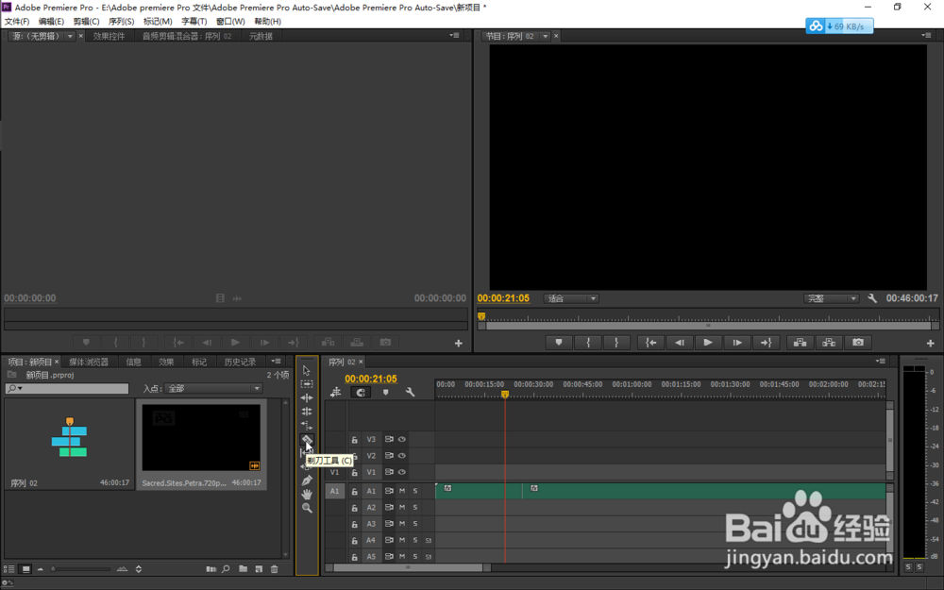944x590 pixels.
Task: Click program monitor Go to In button
Action: pos(650,343)
